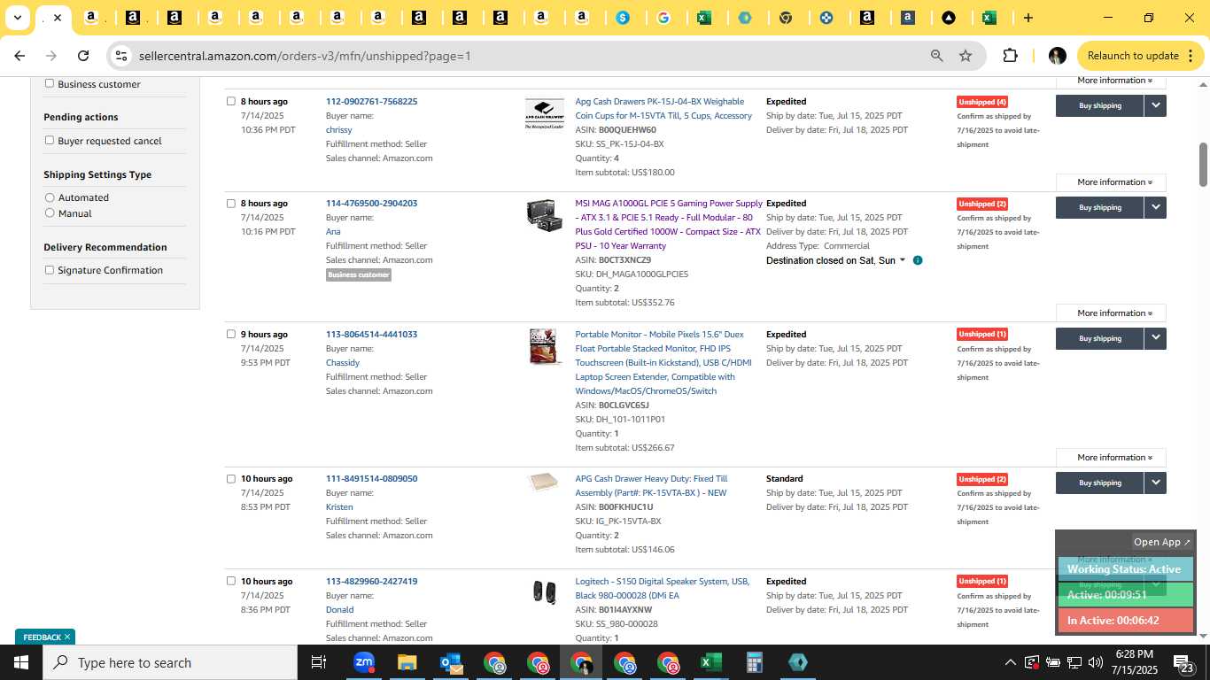This screenshot has width=1210, height=680.
Task: Open the volume control in system tray
Action: [x=1096, y=662]
